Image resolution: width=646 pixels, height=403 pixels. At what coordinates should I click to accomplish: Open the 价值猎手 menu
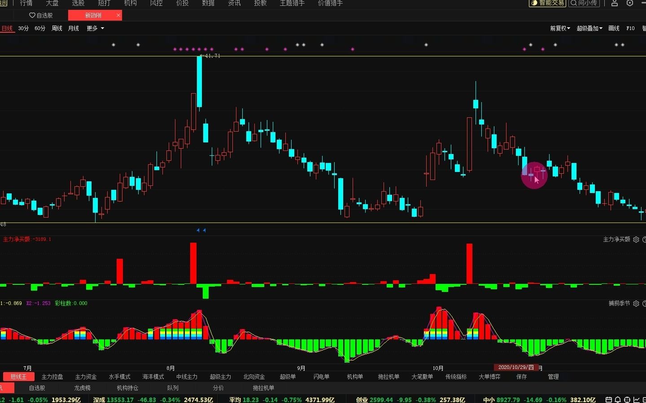pyautogui.click(x=330, y=3)
